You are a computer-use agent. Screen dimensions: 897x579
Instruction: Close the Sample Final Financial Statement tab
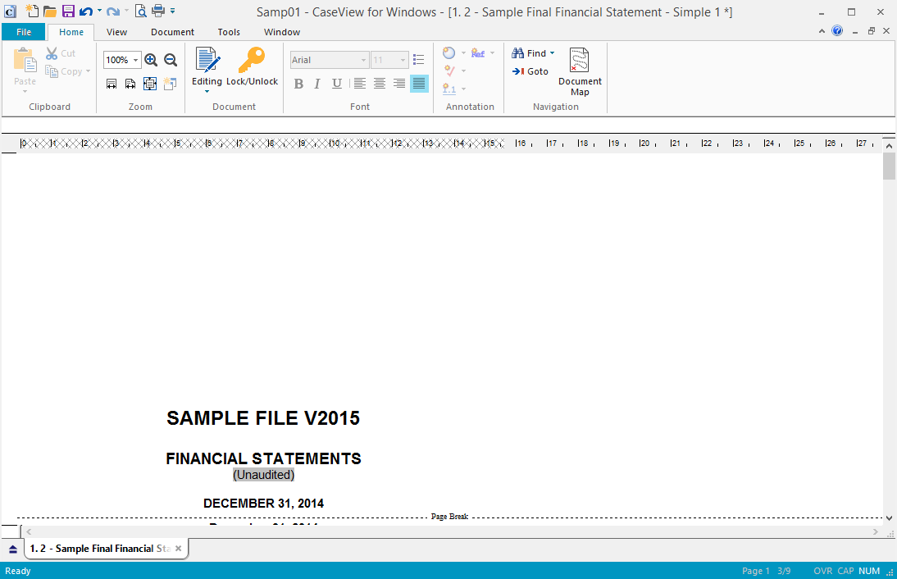tap(178, 549)
